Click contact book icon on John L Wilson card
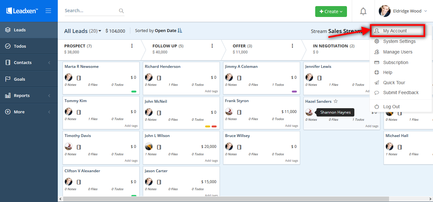Viewport: 433px width, 202px height. tap(159, 147)
